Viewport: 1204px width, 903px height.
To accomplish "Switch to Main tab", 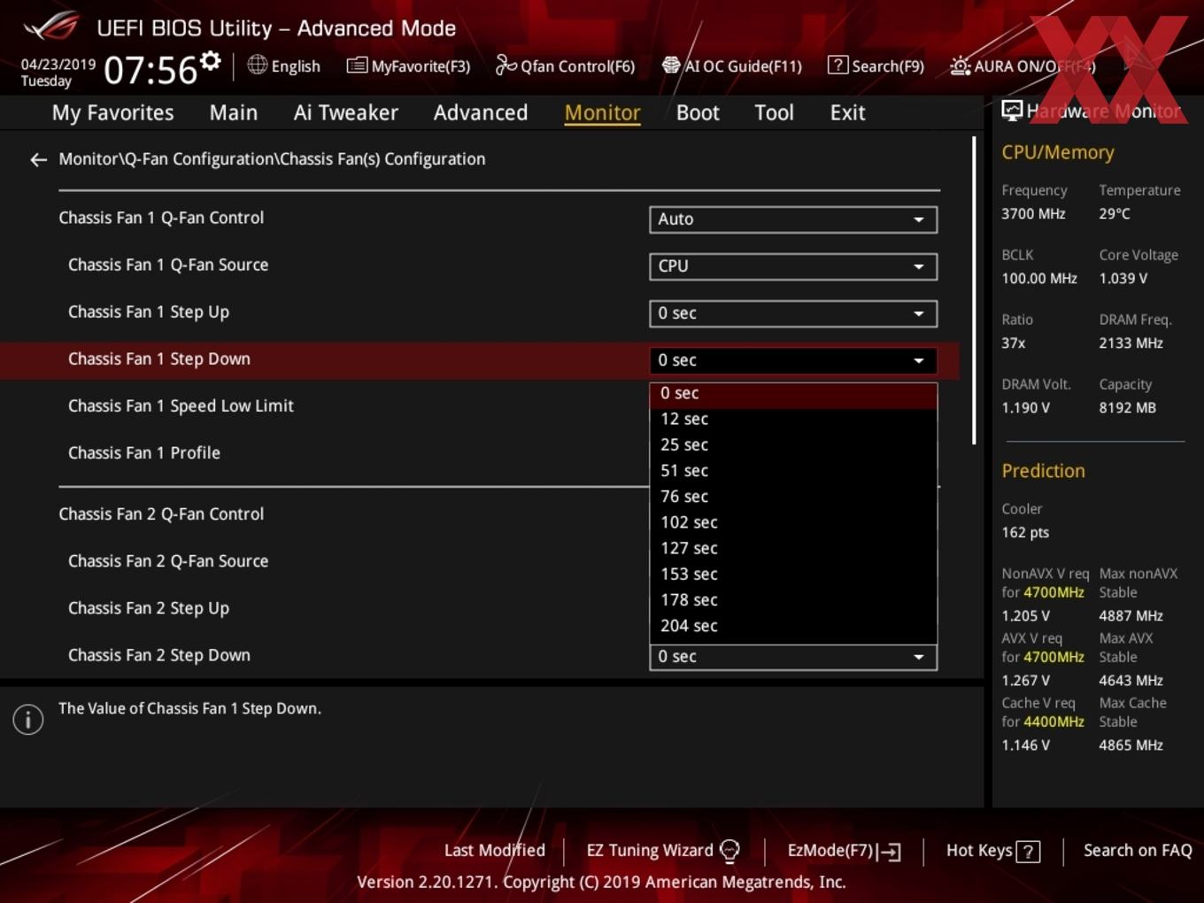I will coord(234,113).
